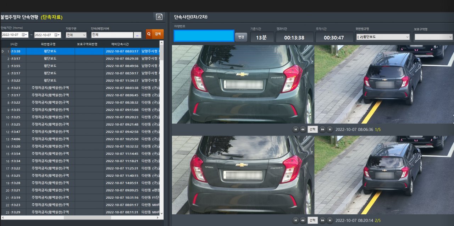454x226 pixels.
Task: Click the Excel export icon
Action: point(159,17)
